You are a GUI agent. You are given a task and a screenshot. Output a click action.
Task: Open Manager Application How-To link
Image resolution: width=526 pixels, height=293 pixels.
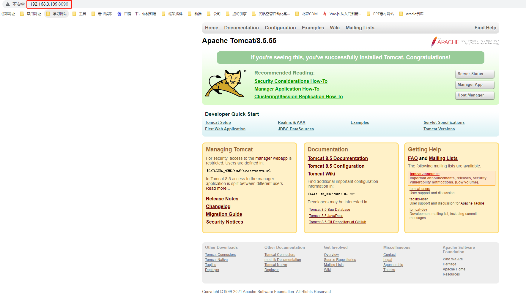[287, 89]
